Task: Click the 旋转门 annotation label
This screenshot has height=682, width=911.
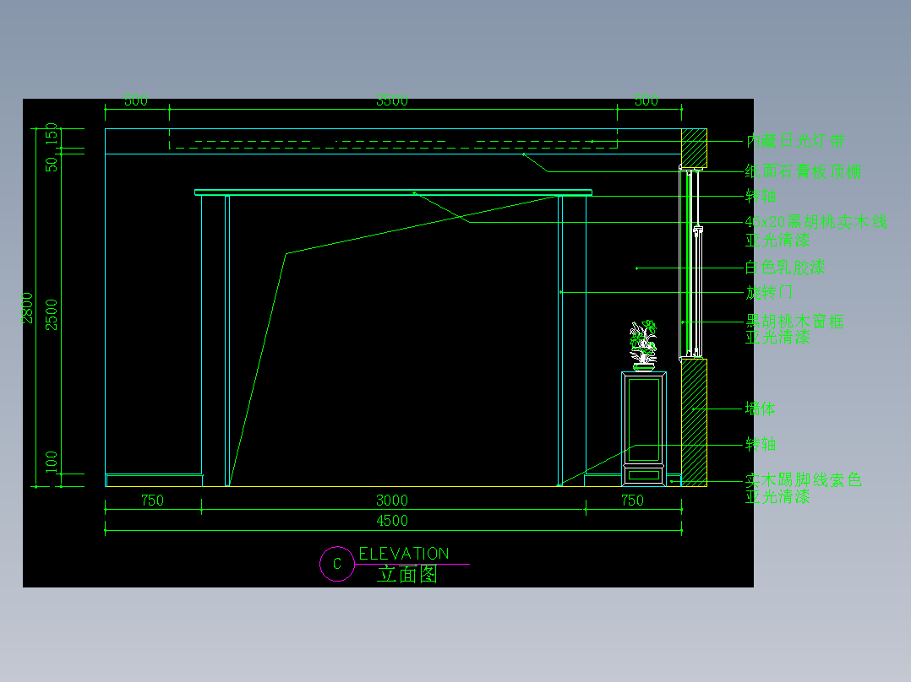Action: tap(769, 293)
